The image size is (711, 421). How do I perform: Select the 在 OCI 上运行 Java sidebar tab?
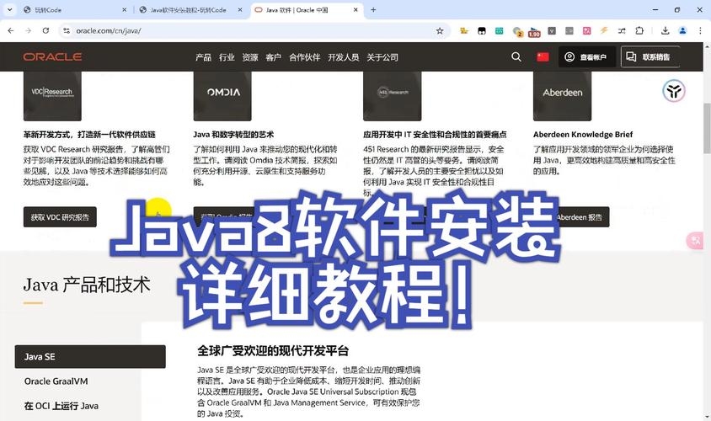90,406
